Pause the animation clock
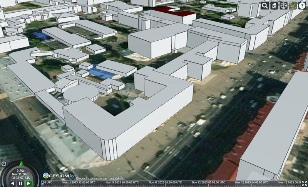This screenshot has width=308, height=187. click(21, 184)
